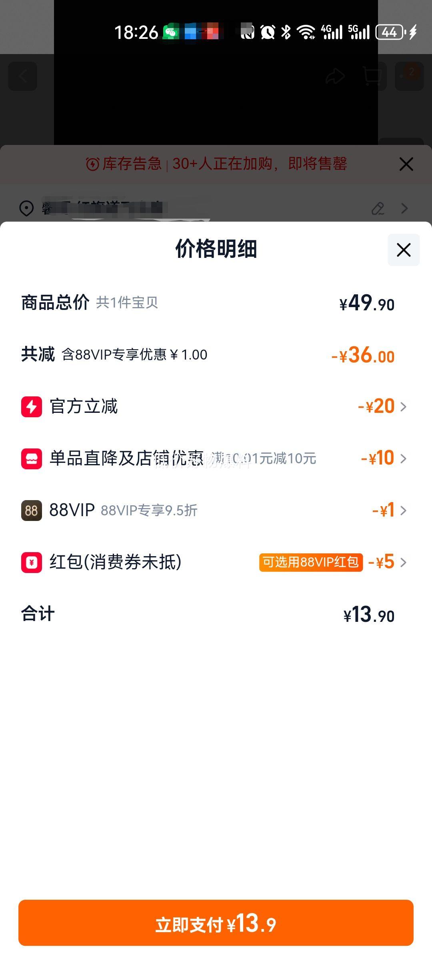Image resolution: width=432 pixels, height=961 pixels.
Task: Tap the 88VIP badge icon
Action: point(32,511)
